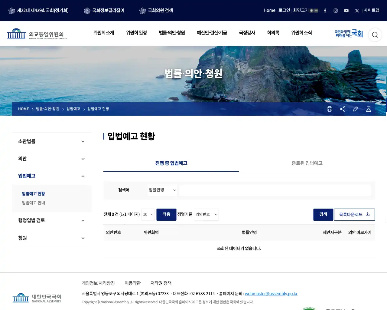Open page size dropdown showing 10

[148, 214]
